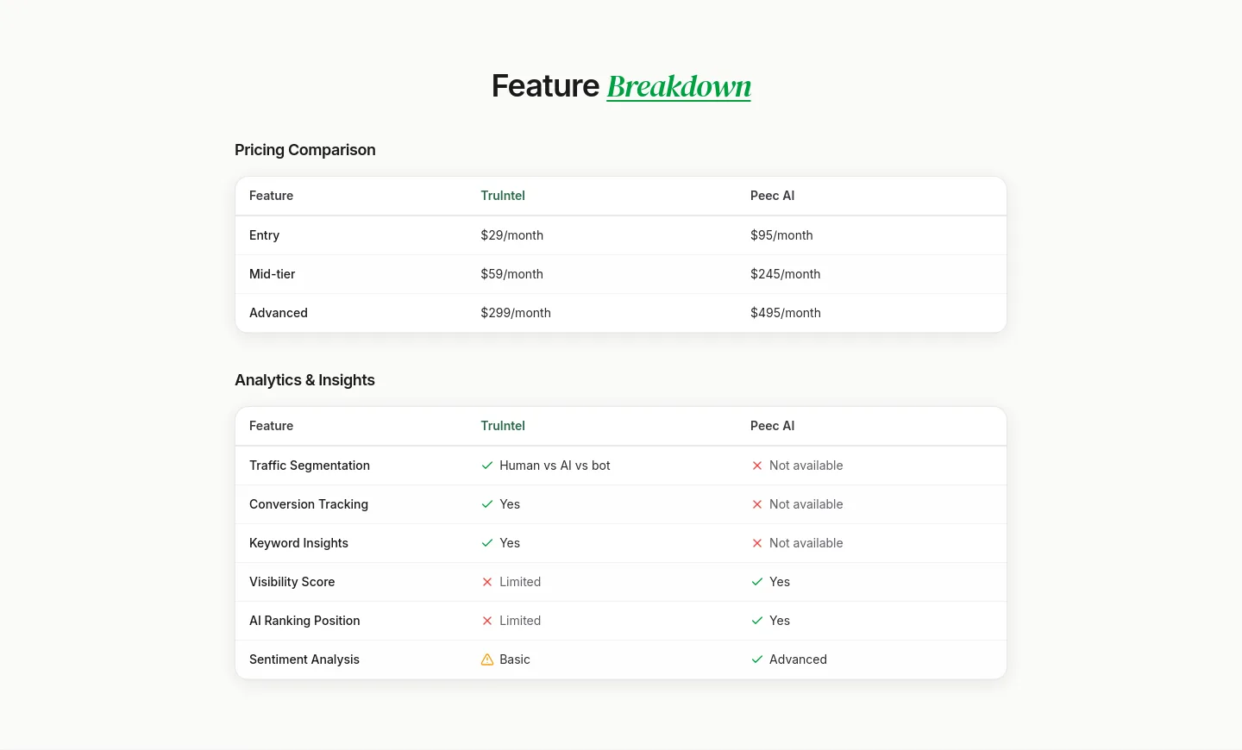Click the Human vs AI vs bot text
Image resolution: width=1242 pixels, height=750 pixels.
click(555, 466)
